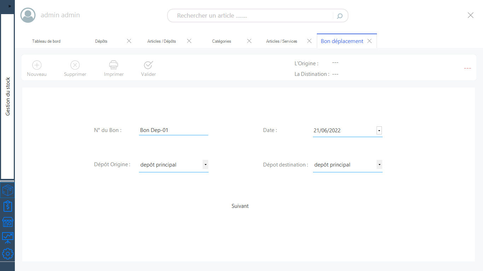The image size is (483, 271).
Task: Open the stock box icon in sidebar
Action: pyautogui.click(x=7, y=191)
